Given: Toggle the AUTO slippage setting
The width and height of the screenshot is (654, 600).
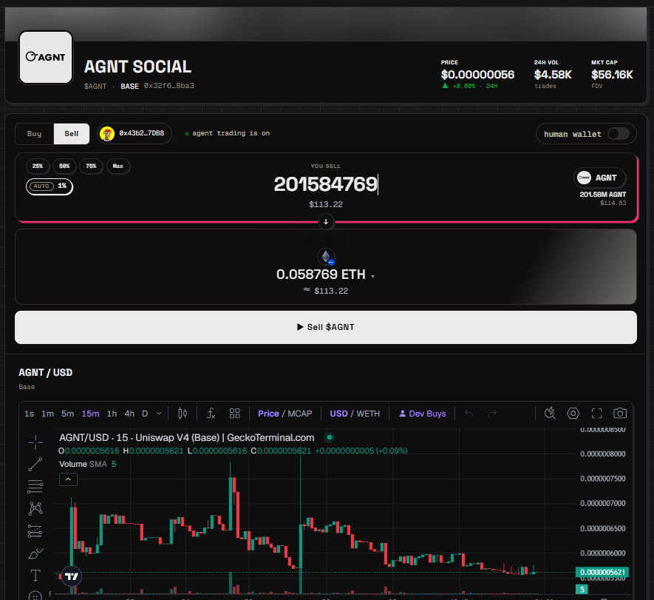Looking at the screenshot, I should point(50,186).
